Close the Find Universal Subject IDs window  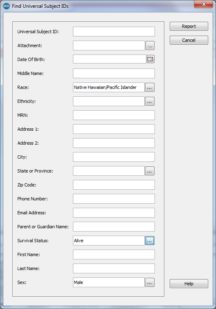(x=204, y=4)
